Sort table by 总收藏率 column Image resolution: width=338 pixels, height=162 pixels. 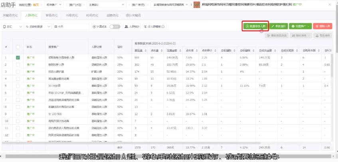(x=253, y=51)
